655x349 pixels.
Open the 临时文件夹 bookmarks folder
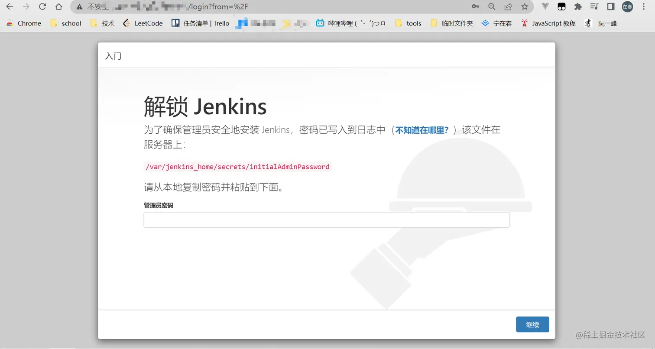point(452,23)
